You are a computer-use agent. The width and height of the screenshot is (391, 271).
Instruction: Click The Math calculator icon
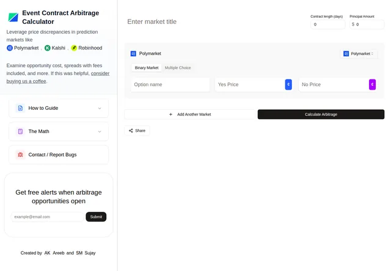20,131
